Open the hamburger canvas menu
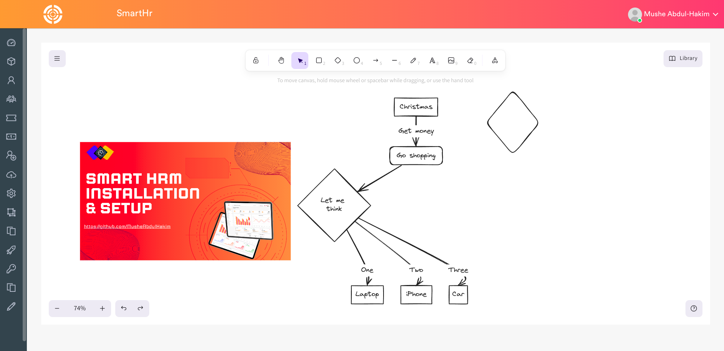 click(x=57, y=58)
